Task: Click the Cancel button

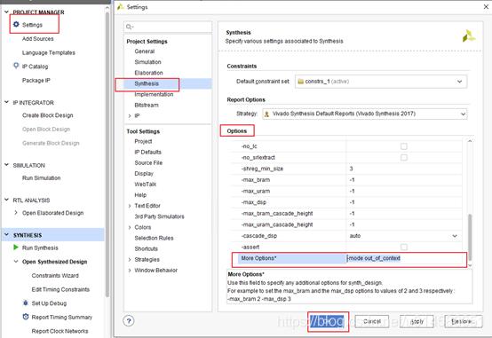Action: pos(372,321)
